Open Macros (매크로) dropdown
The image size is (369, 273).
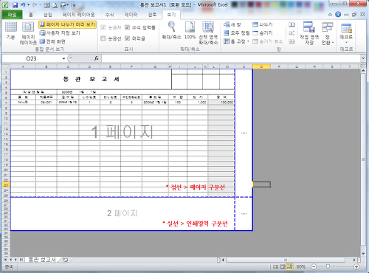pos(346,33)
